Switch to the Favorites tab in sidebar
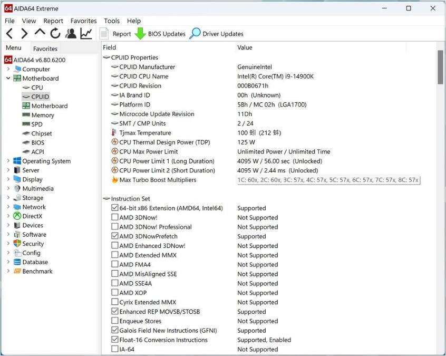The width and height of the screenshot is (446, 356). click(x=45, y=49)
